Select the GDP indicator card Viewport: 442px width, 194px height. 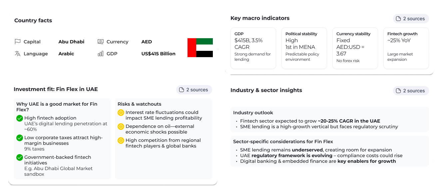[x=253, y=48]
